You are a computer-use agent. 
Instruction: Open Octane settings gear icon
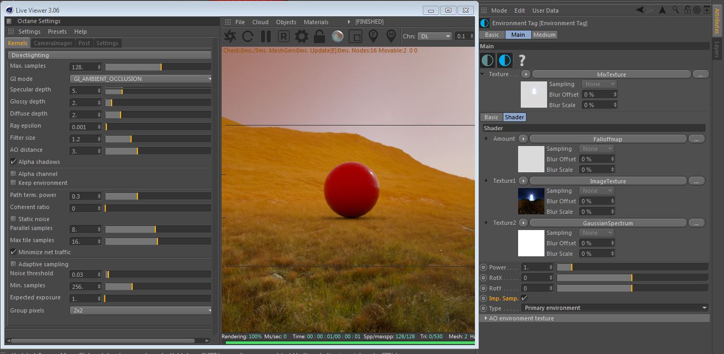coord(301,36)
